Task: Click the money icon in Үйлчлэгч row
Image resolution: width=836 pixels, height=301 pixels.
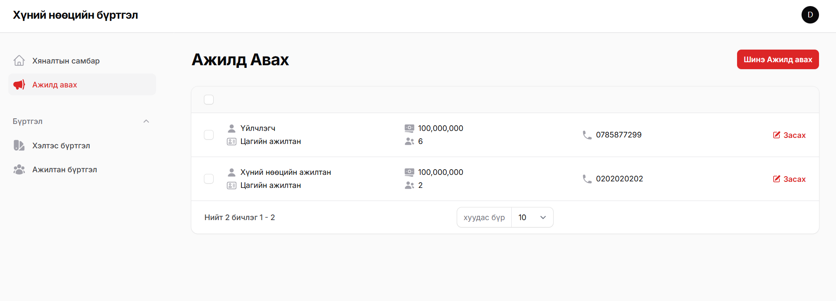Action: point(409,128)
